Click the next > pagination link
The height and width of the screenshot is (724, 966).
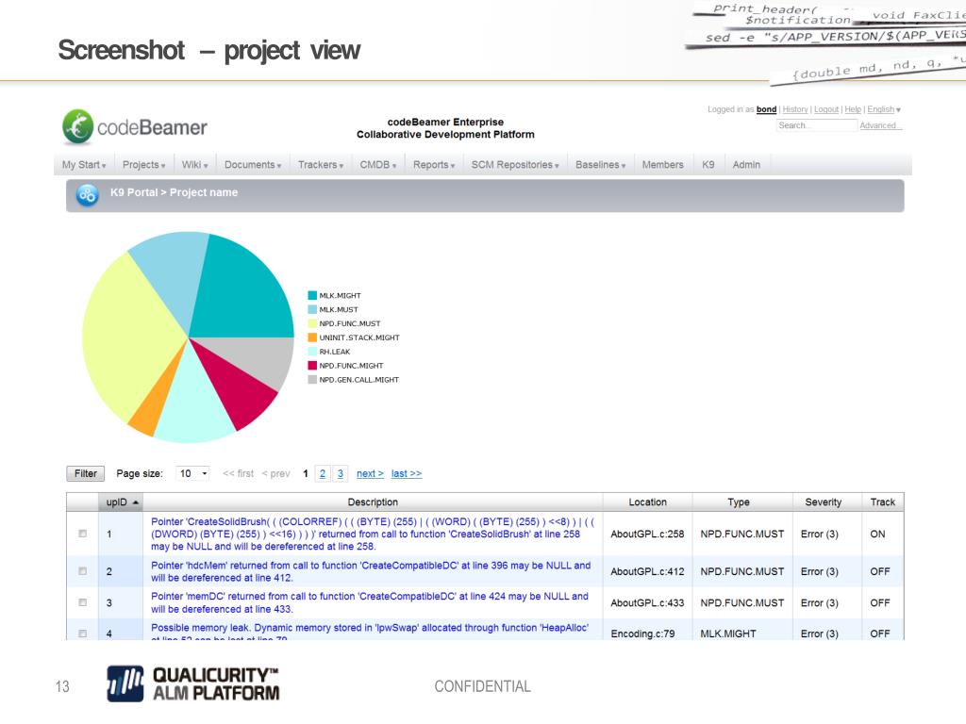coord(370,473)
